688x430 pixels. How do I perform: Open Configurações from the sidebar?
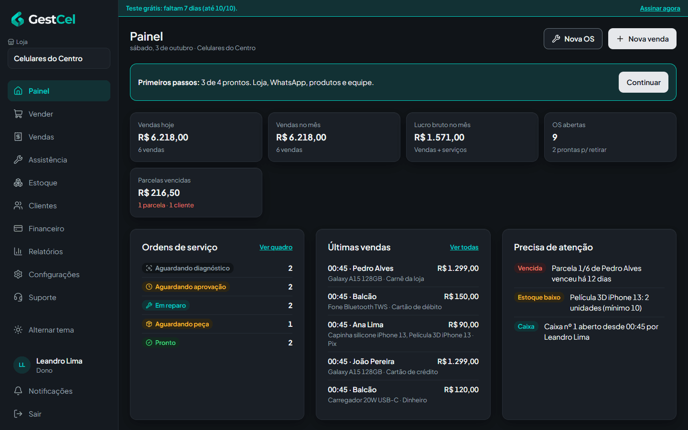(59, 274)
